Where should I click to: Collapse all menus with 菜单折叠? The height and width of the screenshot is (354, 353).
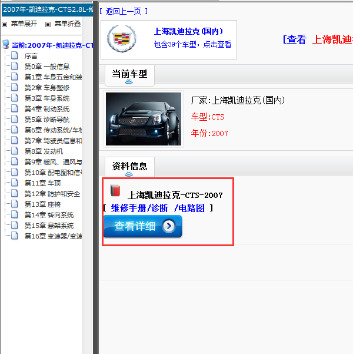(67, 24)
